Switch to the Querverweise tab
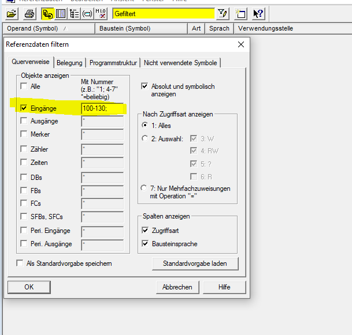Image resolution: width=352 pixels, height=335 pixels. (x=31, y=62)
